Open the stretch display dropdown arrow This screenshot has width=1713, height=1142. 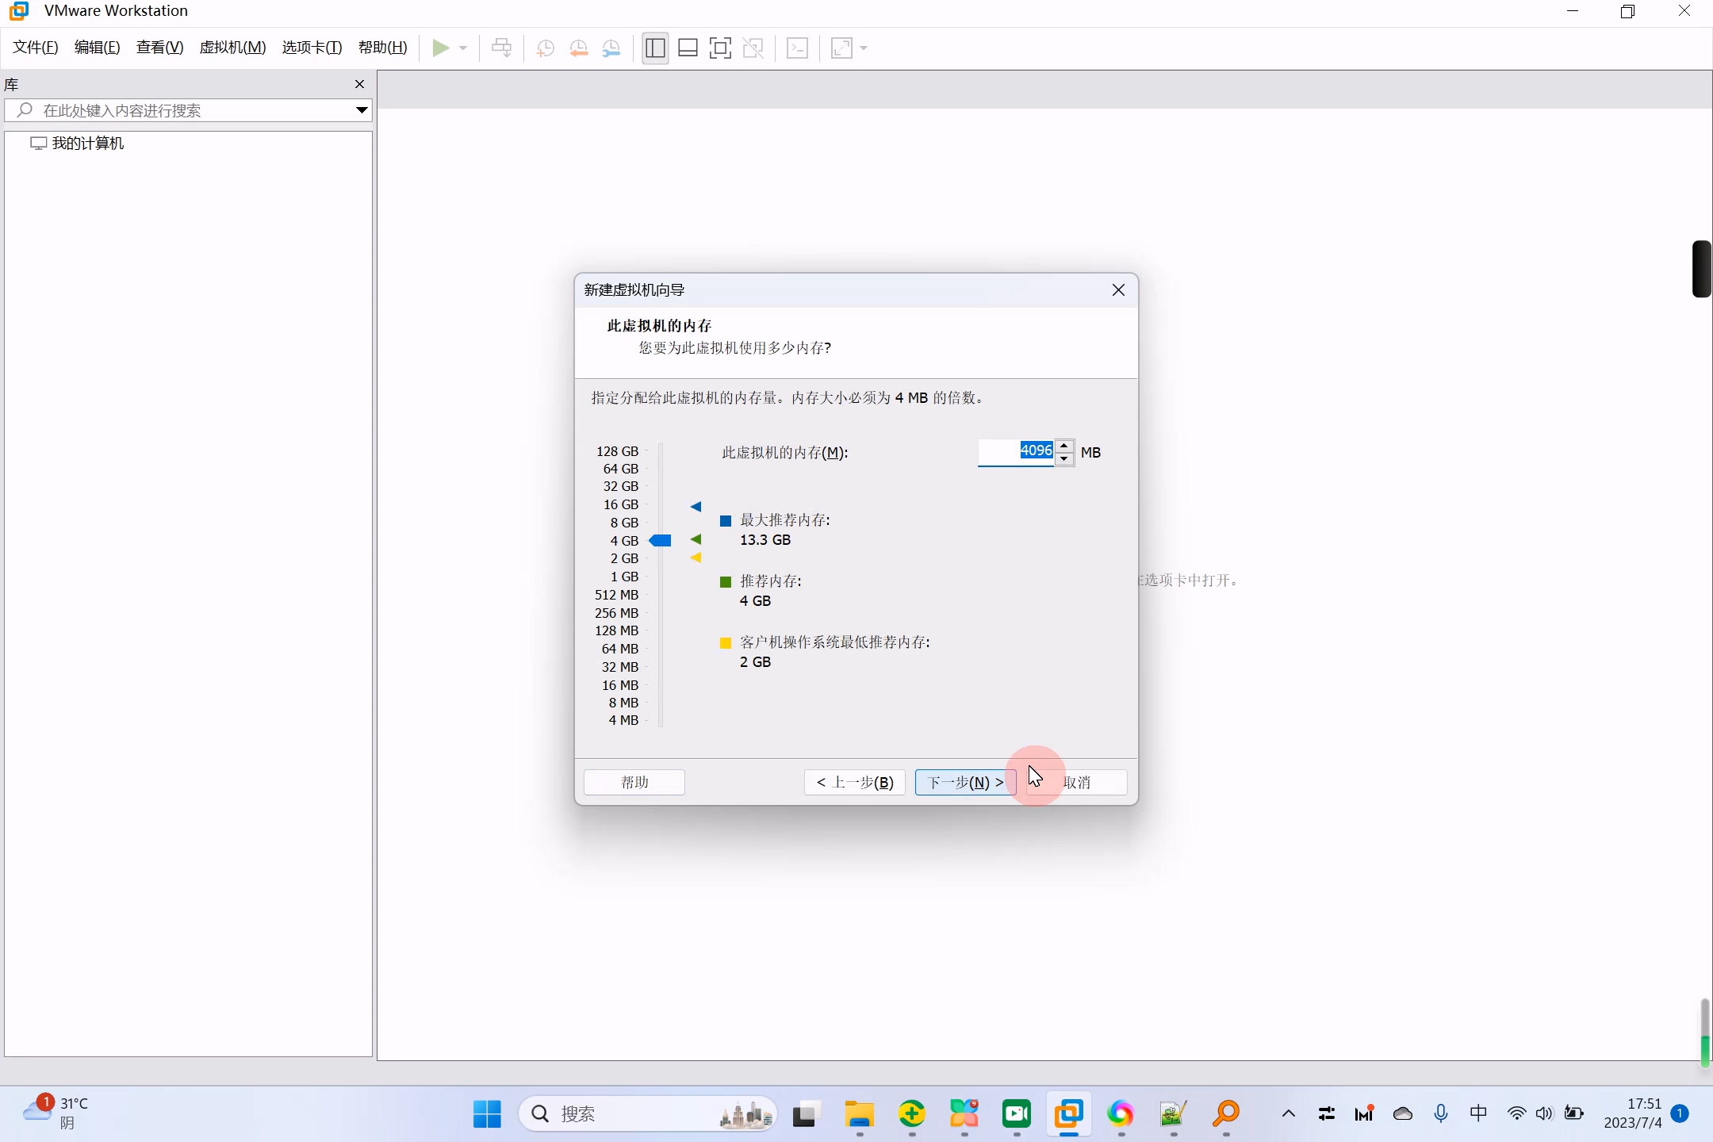[864, 48]
